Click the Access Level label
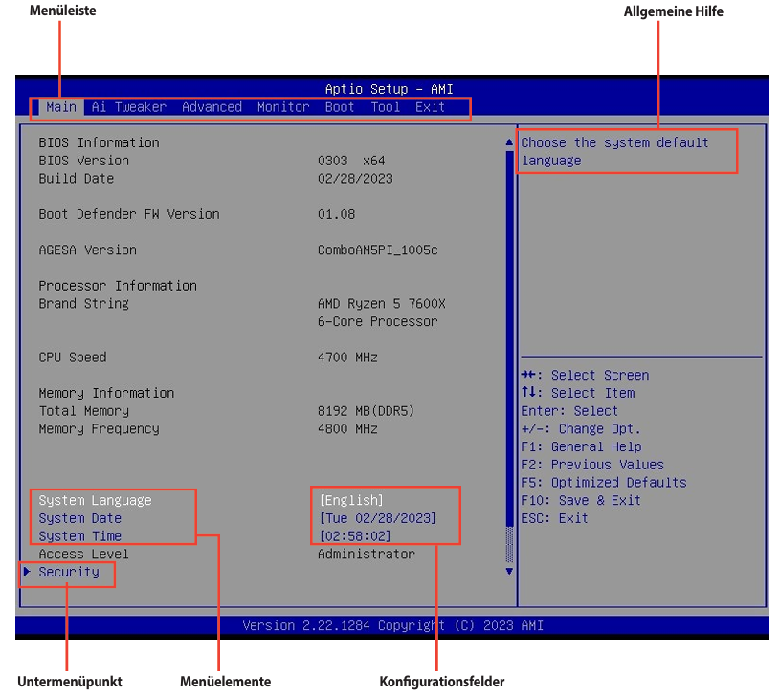Screen dimensions: 780x696 click(84, 554)
